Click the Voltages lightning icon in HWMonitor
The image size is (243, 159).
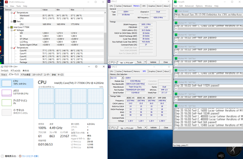tap(15, 30)
